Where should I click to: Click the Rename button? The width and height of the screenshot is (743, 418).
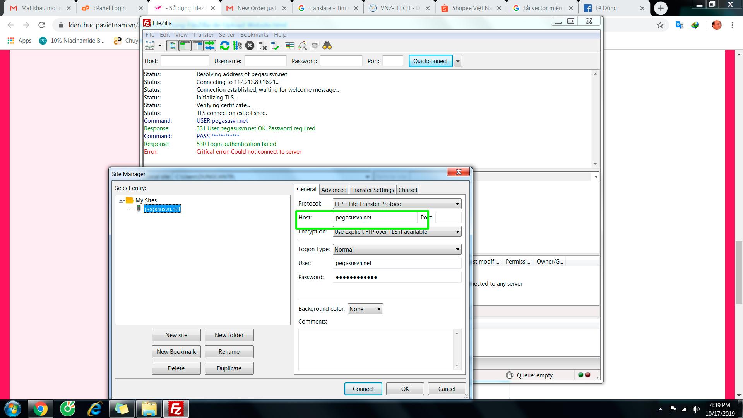click(229, 352)
